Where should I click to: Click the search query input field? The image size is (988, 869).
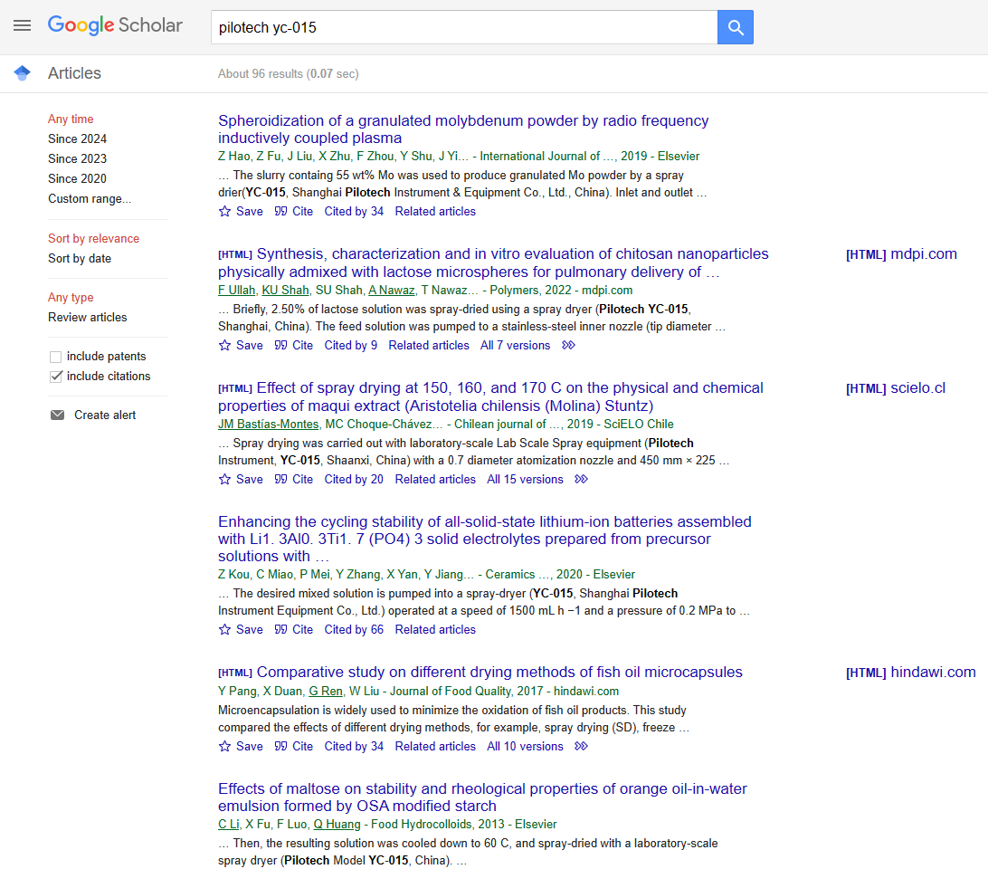click(x=463, y=28)
